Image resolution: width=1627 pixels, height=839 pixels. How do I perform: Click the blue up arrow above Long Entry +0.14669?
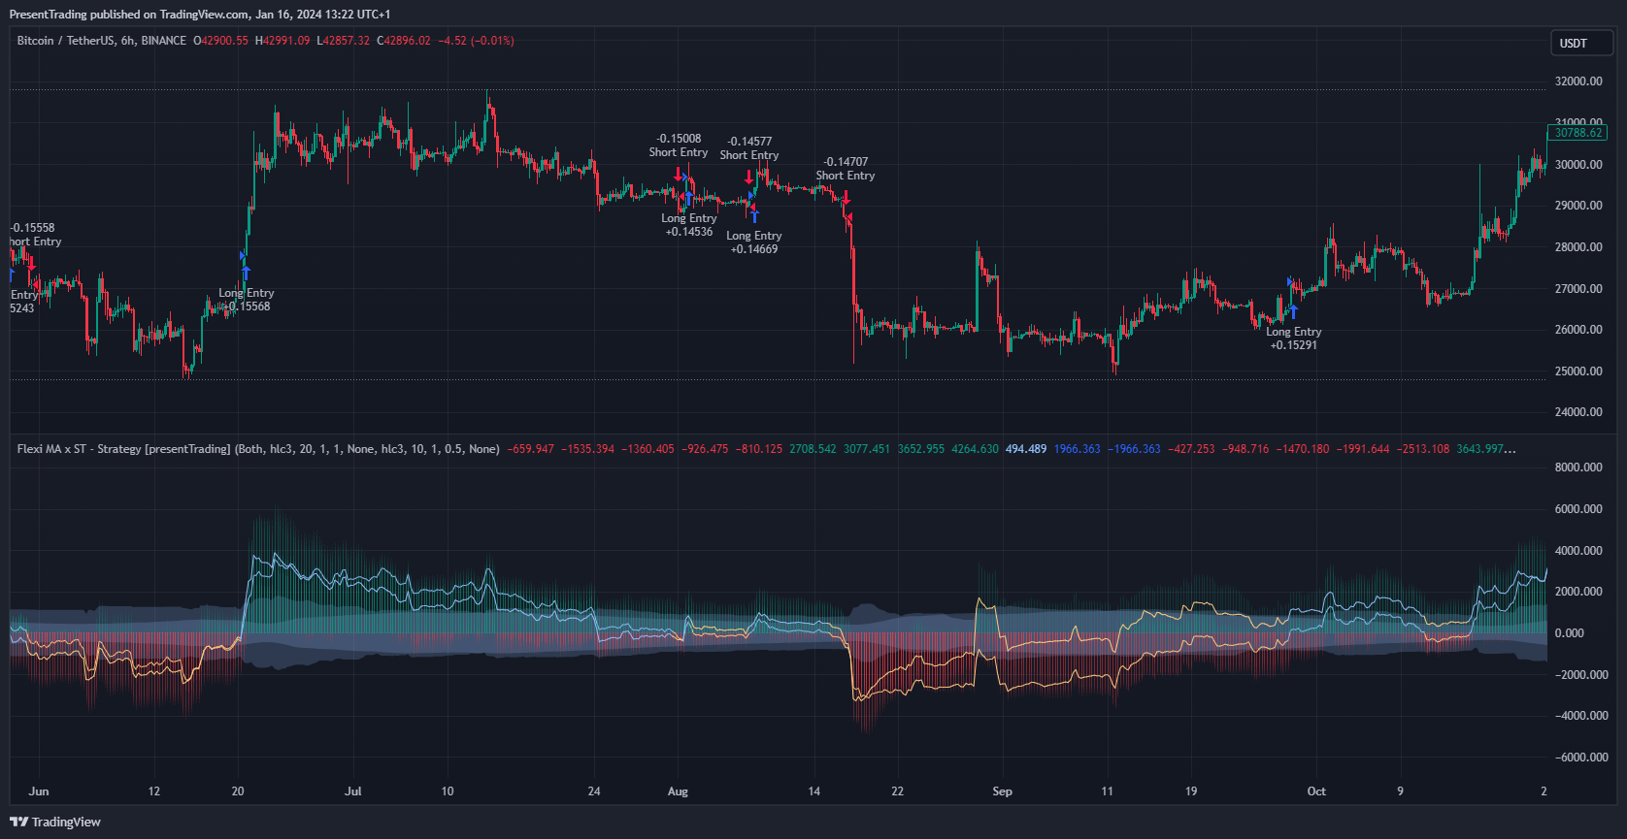754,215
